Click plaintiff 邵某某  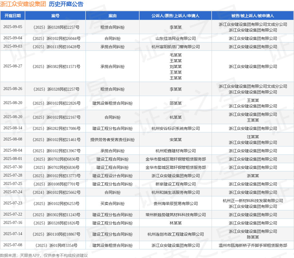[x=176, y=103]
